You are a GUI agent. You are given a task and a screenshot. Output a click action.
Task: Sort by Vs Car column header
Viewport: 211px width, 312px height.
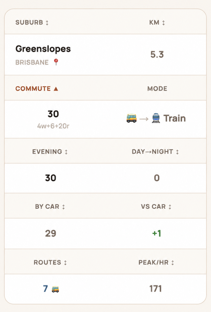point(156,207)
